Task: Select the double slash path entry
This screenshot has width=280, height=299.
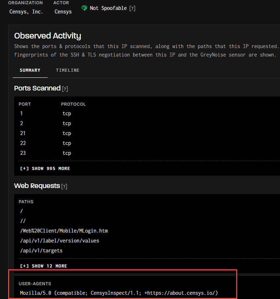Action: [x=23, y=221]
